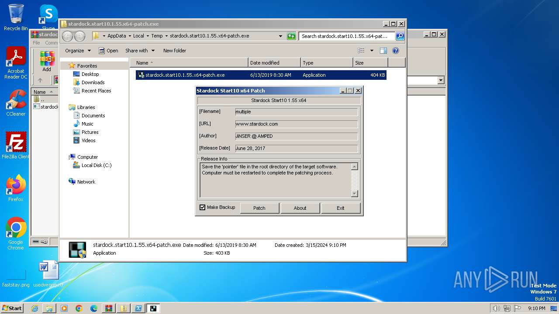Launch Google Chrome from the desktop
This screenshot has width=559, height=314.
coord(16,233)
